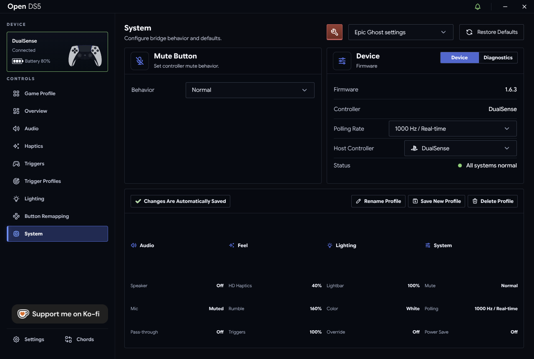Switch to the Diagnostics tab
The image size is (534, 359).
coord(498,58)
